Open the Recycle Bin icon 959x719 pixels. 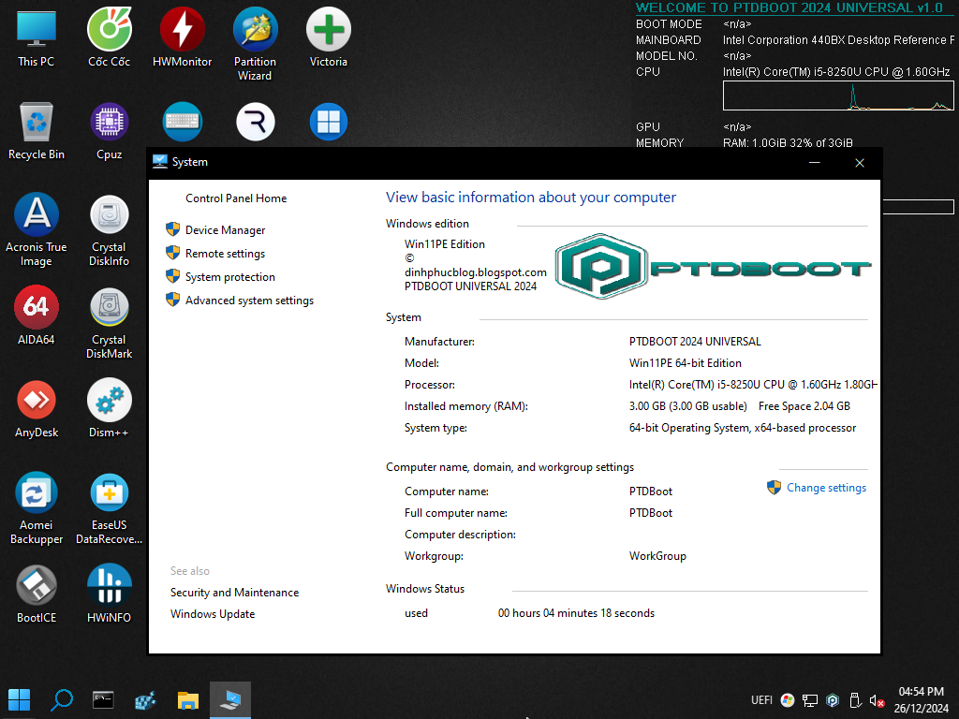tap(37, 131)
